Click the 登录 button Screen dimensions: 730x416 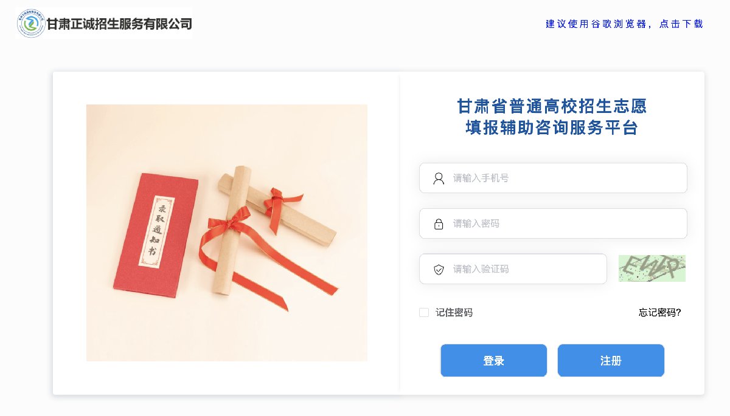tap(493, 361)
